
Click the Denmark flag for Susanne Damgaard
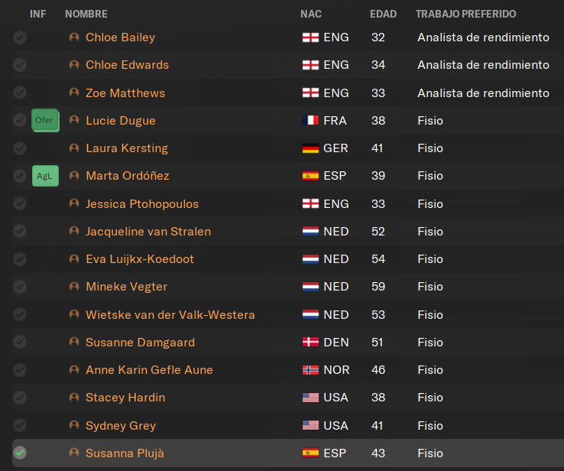(x=310, y=343)
